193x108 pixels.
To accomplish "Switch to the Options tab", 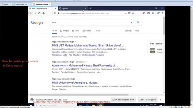I will [x=73, y=8].
